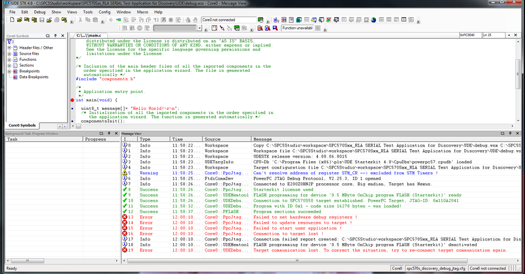Click the code editor vertical scrollbar
Viewport: 525px width, 274px height.
(518, 73)
